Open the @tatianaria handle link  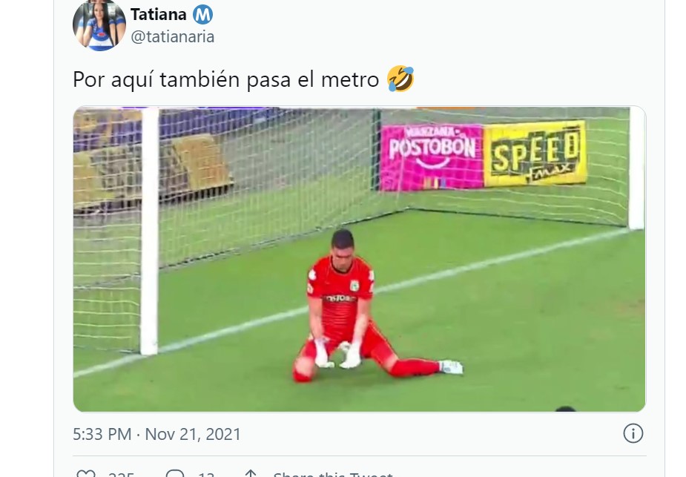172,37
